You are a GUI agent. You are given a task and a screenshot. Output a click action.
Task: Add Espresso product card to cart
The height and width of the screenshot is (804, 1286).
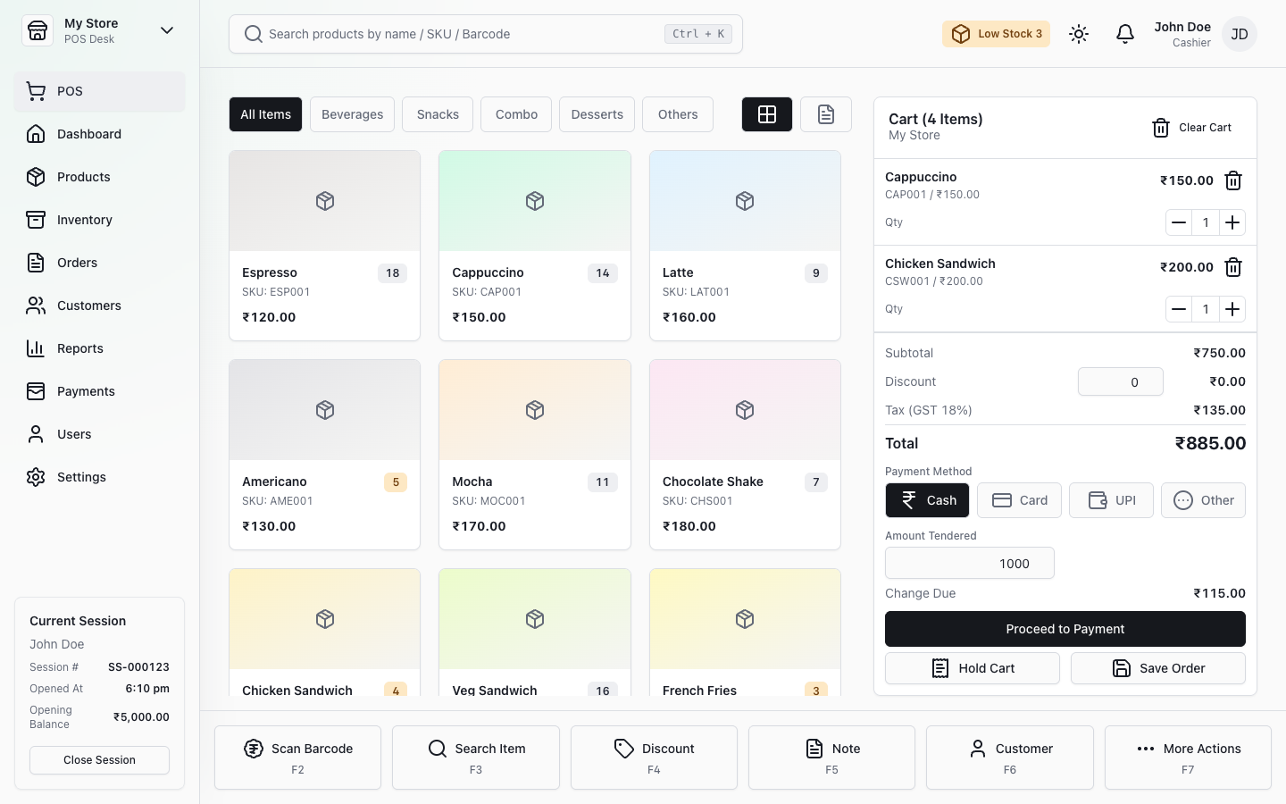324,246
